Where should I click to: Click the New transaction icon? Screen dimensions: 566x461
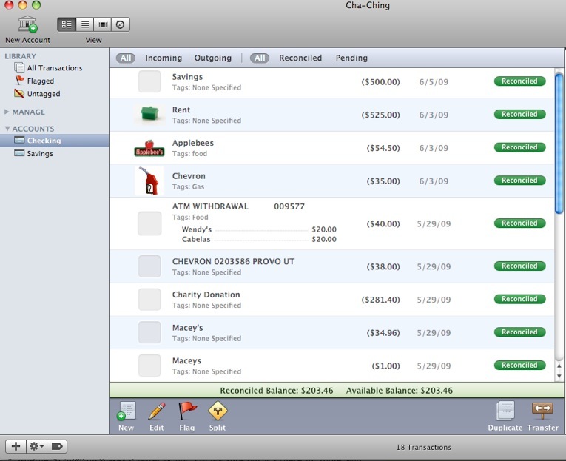pyautogui.click(x=126, y=411)
